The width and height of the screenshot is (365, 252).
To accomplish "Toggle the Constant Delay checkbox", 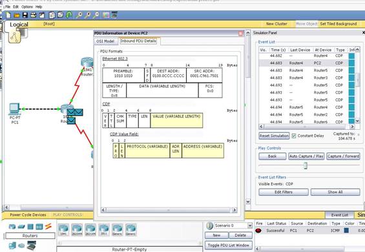I will click(294, 136).
